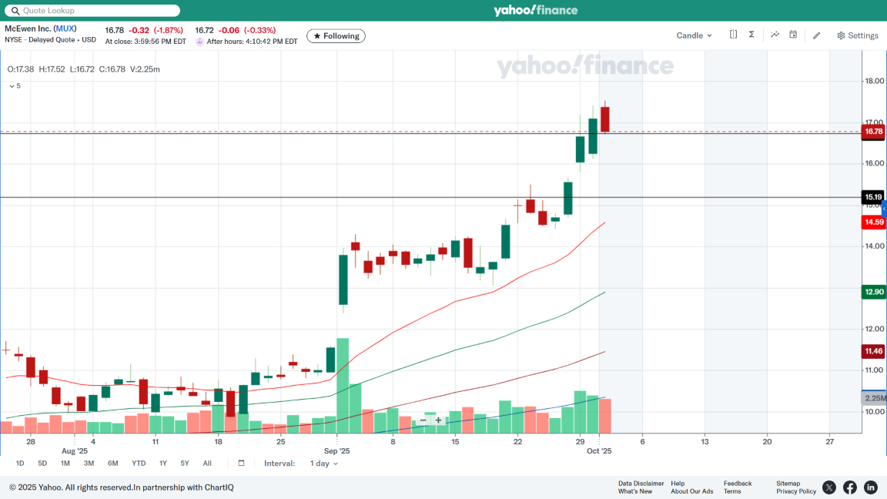Activate the pencil drawing tool
887x499 pixels.
click(816, 35)
